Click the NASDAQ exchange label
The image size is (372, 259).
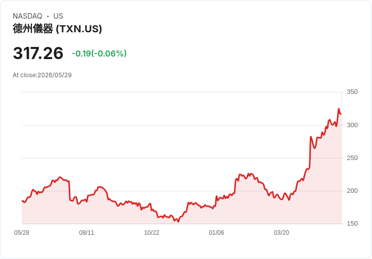click(27, 16)
